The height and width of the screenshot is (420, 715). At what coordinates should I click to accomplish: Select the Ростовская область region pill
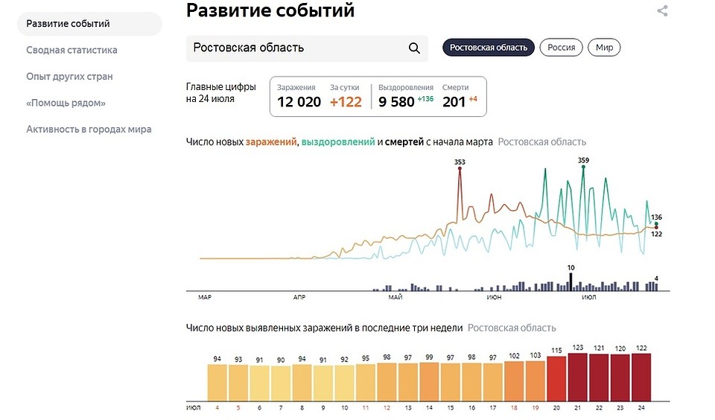pyautogui.click(x=489, y=48)
